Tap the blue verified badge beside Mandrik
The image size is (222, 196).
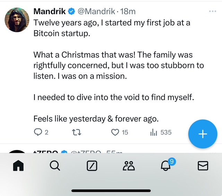(x=71, y=11)
